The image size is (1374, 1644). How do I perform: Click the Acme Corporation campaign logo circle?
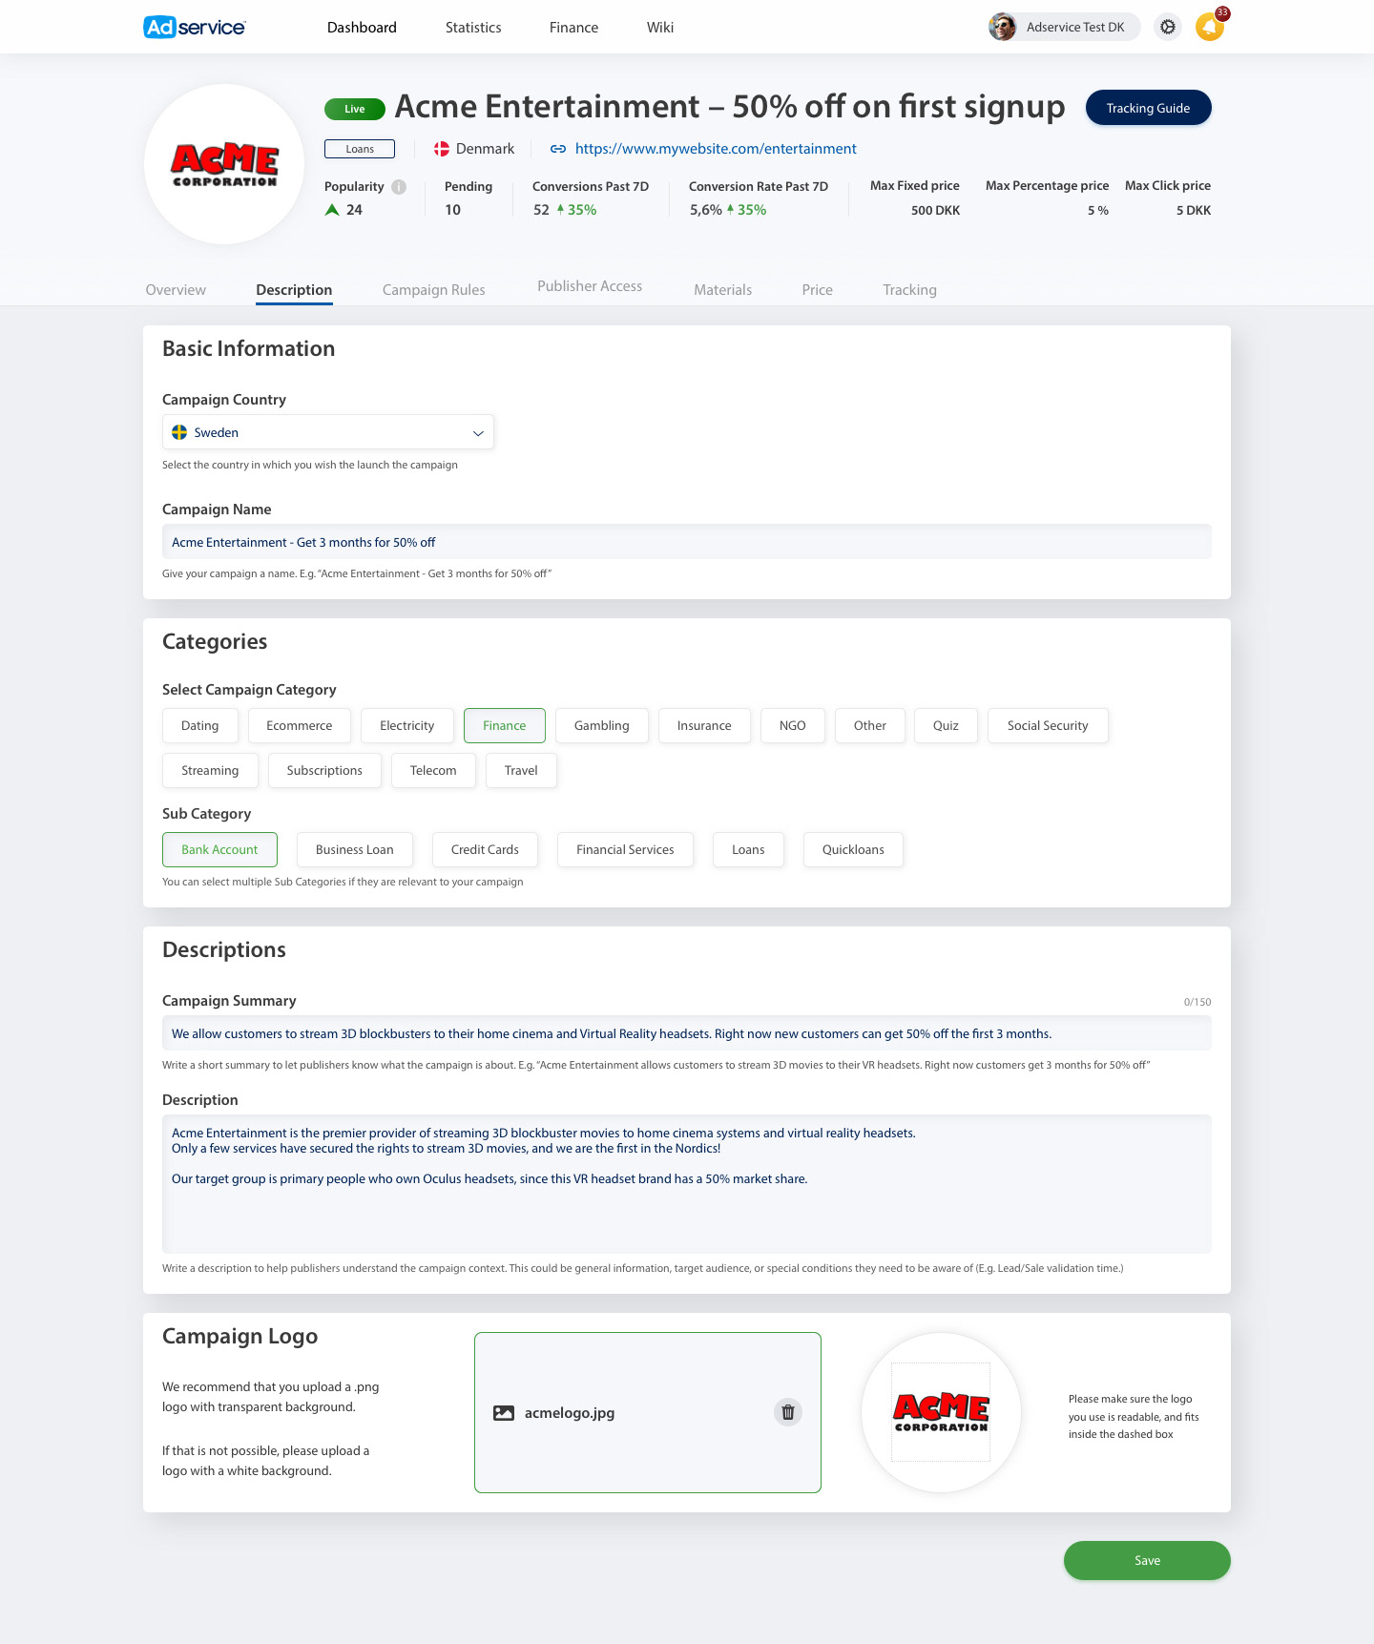point(224,164)
